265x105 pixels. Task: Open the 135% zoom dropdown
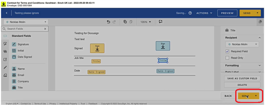pyautogui.click(x=146, y=22)
